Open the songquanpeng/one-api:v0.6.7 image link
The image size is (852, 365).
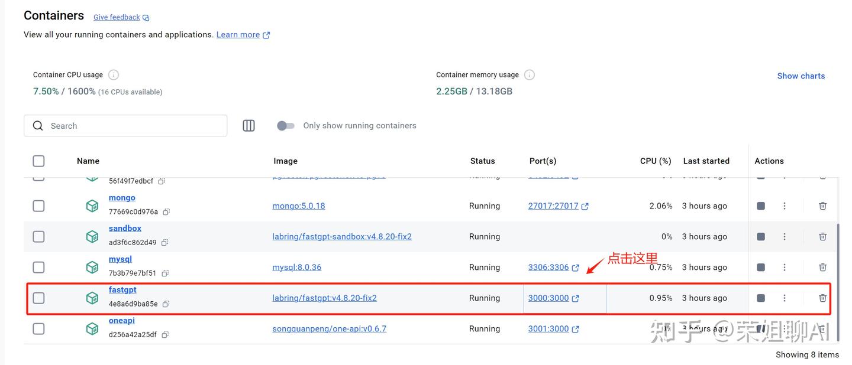(330, 329)
